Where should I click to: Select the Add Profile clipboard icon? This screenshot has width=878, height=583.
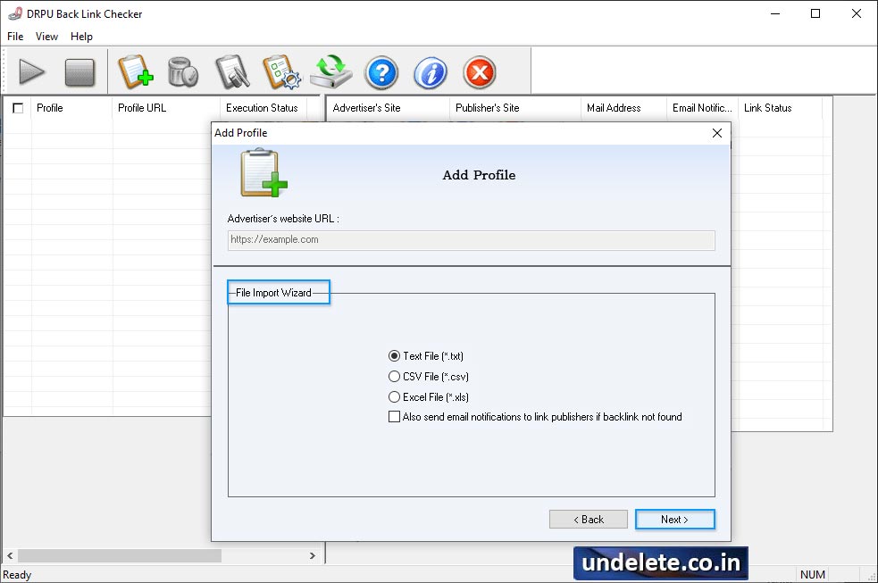pyautogui.click(x=136, y=72)
